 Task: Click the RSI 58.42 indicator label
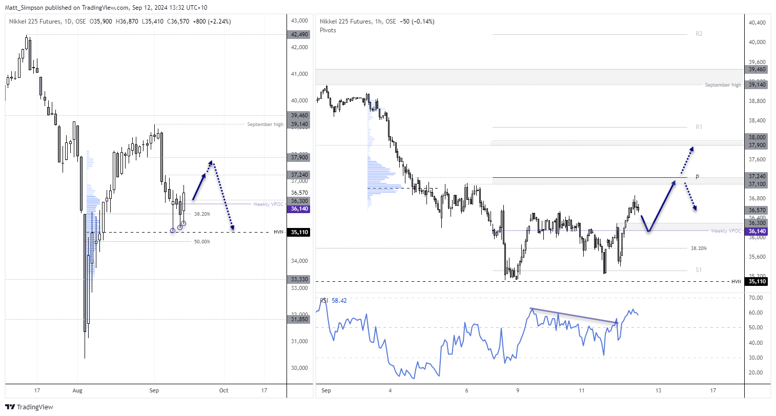coord(333,301)
